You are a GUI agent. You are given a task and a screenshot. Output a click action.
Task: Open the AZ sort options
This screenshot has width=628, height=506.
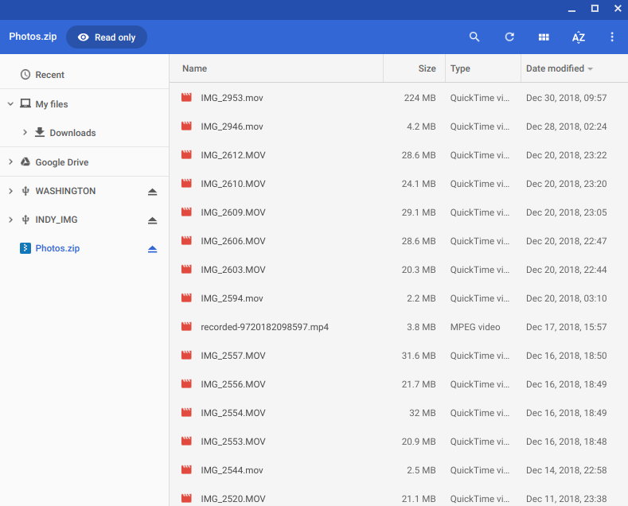(579, 37)
